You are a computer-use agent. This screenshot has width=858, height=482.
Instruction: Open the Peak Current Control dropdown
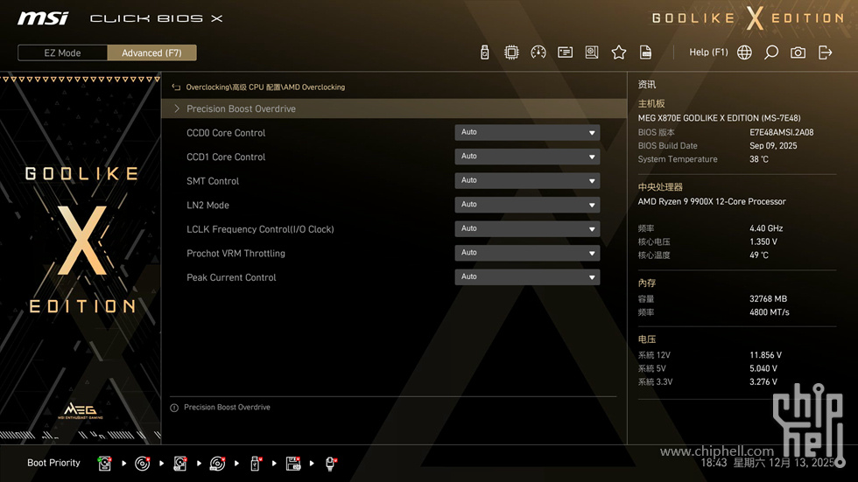click(x=527, y=277)
